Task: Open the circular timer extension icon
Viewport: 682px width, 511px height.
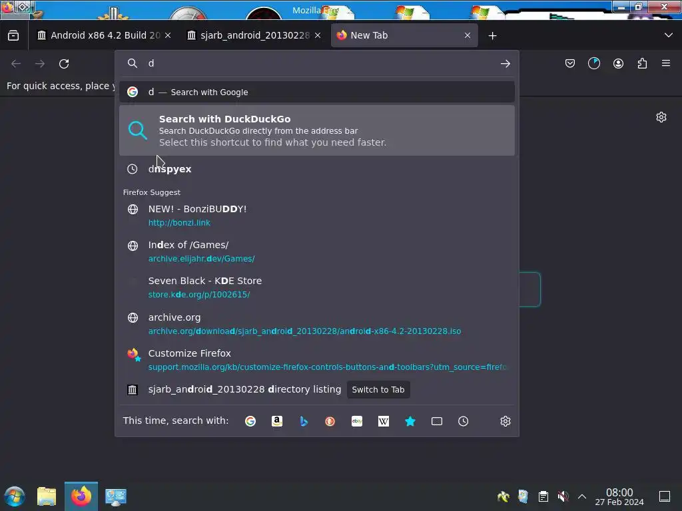Action: (x=593, y=63)
